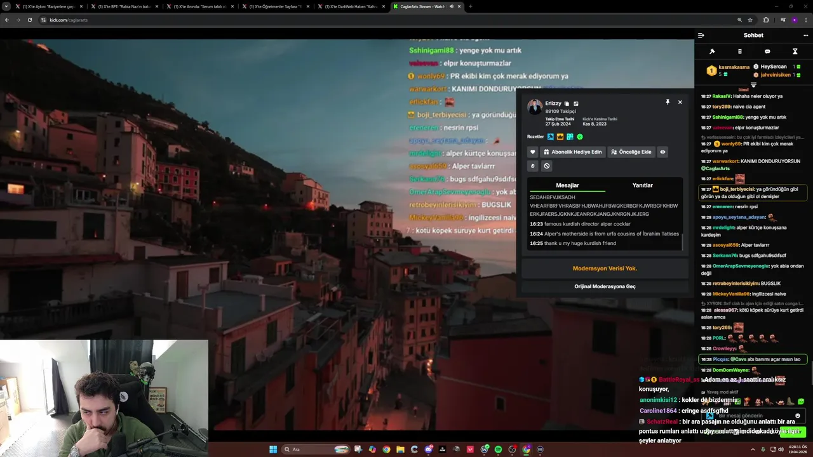Expand the leaderboard chevron below gifters
The height and width of the screenshot is (457, 813).
click(x=754, y=84)
